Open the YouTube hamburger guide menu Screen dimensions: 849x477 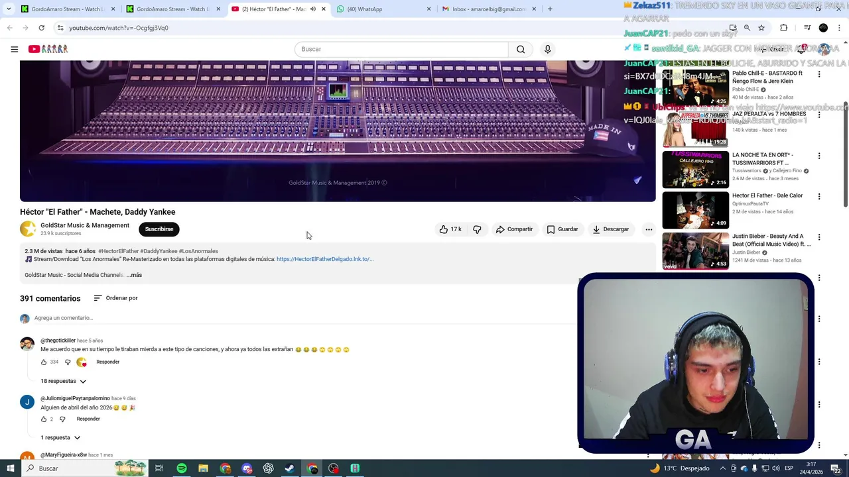(14, 49)
